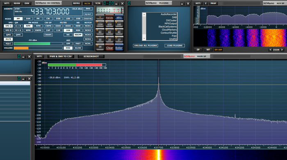Adjust the orange VOLUME slider

coord(38,48)
